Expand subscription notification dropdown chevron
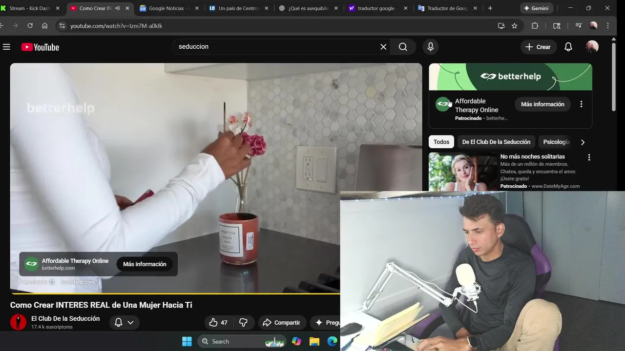Image resolution: width=625 pixels, height=351 pixels. click(130, 323)
